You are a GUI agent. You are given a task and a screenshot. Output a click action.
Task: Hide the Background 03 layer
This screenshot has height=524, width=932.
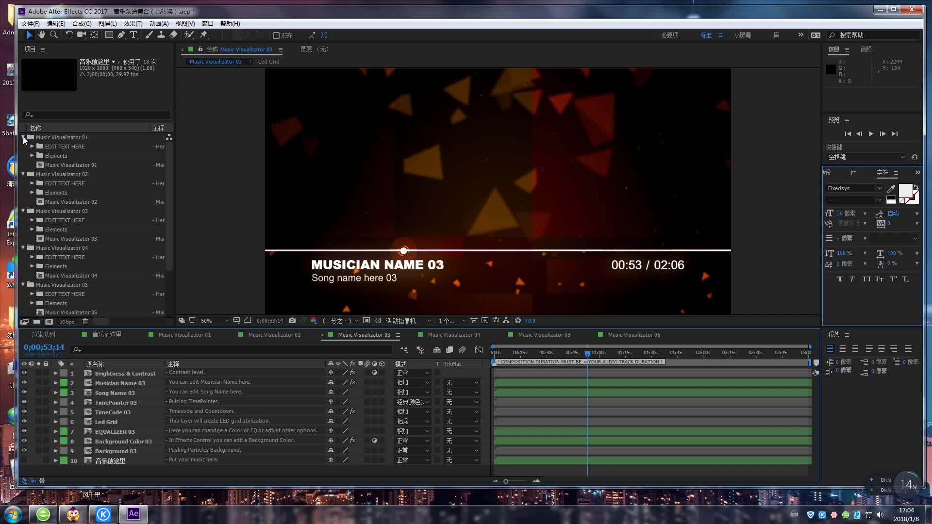pyautogui.click(x=24, y=451)
